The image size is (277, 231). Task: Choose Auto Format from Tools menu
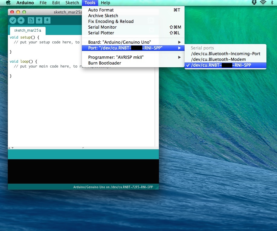pos(133,10)
